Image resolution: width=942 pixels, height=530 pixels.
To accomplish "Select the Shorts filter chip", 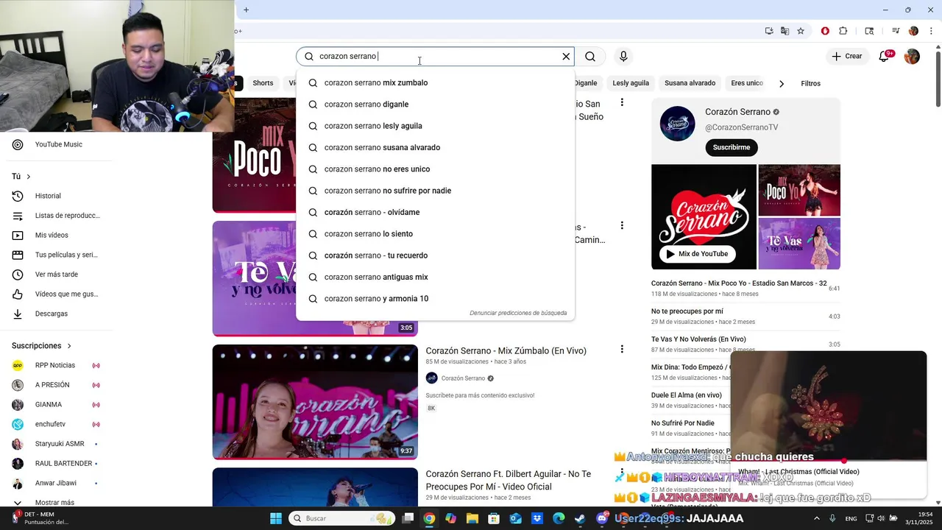I will point(263,83).
